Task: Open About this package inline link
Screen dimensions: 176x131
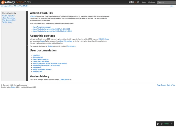Action: coord(66,41)
